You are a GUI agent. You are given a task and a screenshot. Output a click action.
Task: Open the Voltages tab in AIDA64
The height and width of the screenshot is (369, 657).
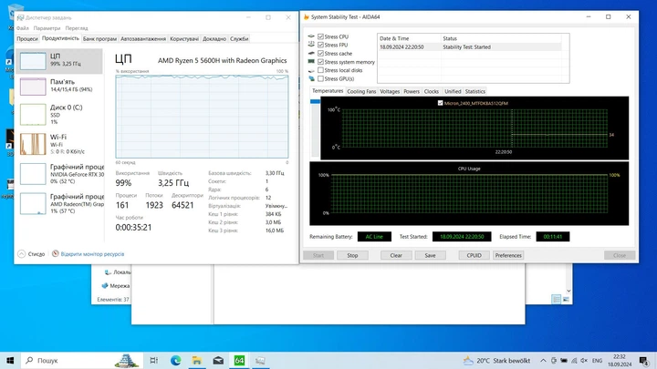point(390,91)
